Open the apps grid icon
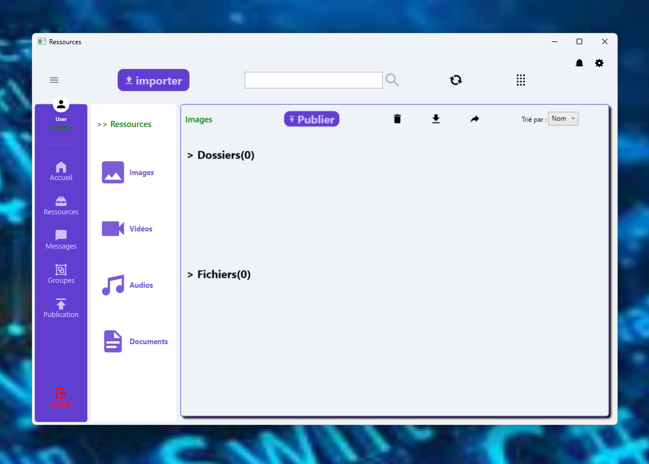The width and height of the screenshot is (649, 464). click(x=520, y=80)
